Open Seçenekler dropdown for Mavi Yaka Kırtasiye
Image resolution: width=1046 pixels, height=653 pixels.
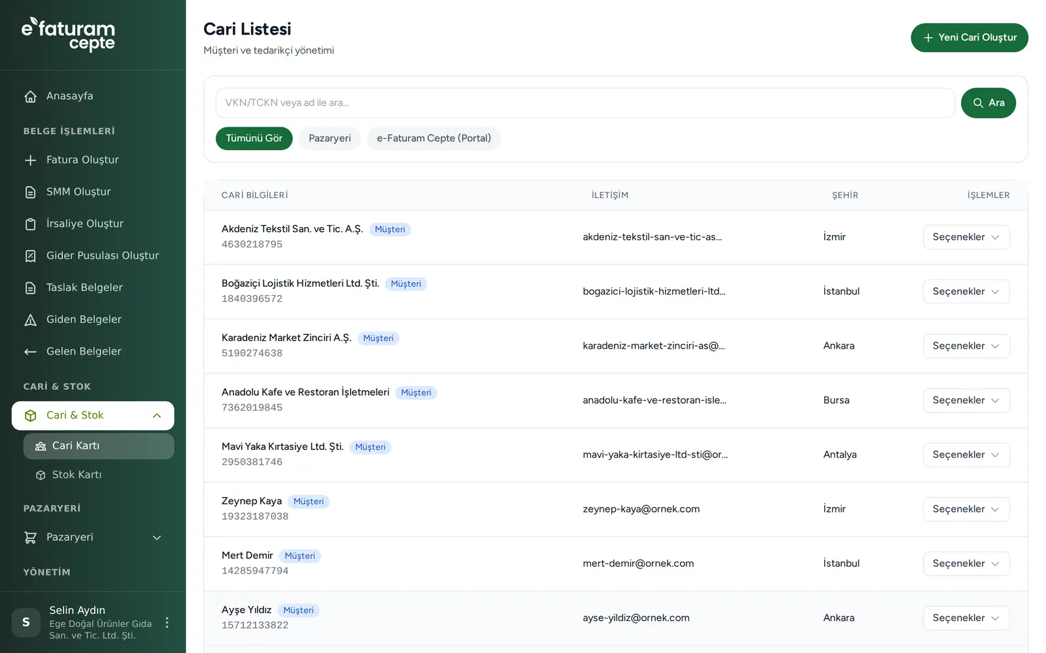(x=966, y=455)
